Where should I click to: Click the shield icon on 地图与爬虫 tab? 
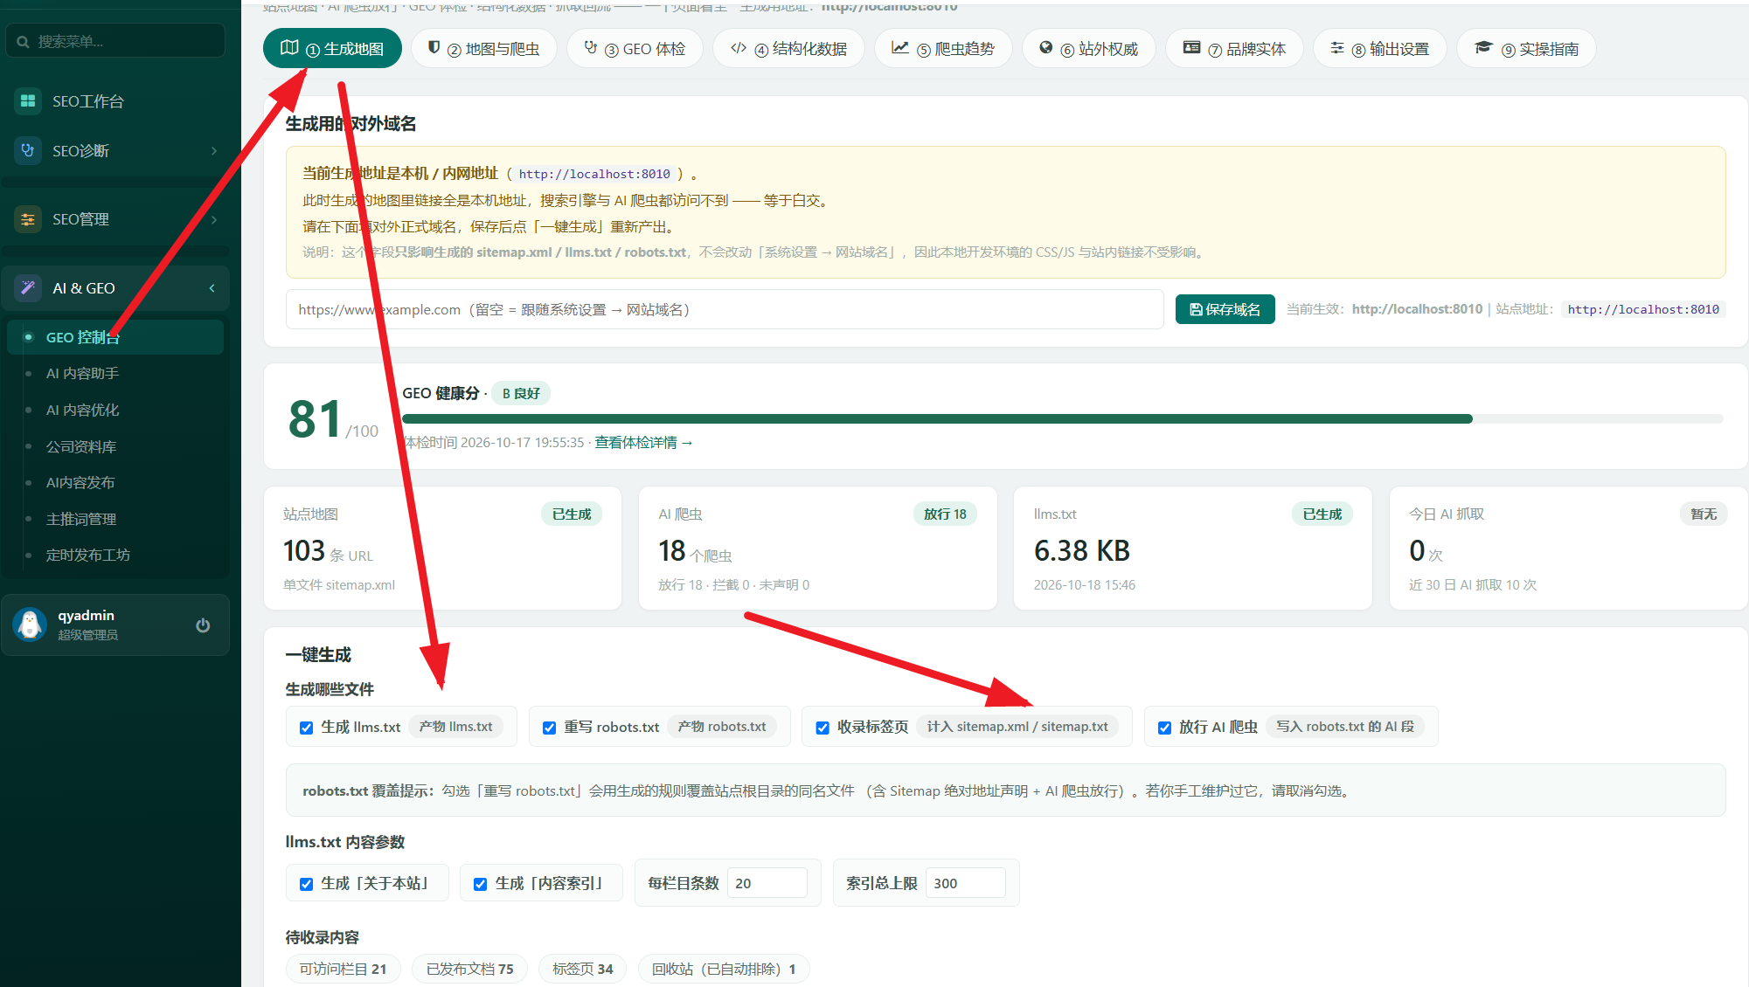[434, 48]
